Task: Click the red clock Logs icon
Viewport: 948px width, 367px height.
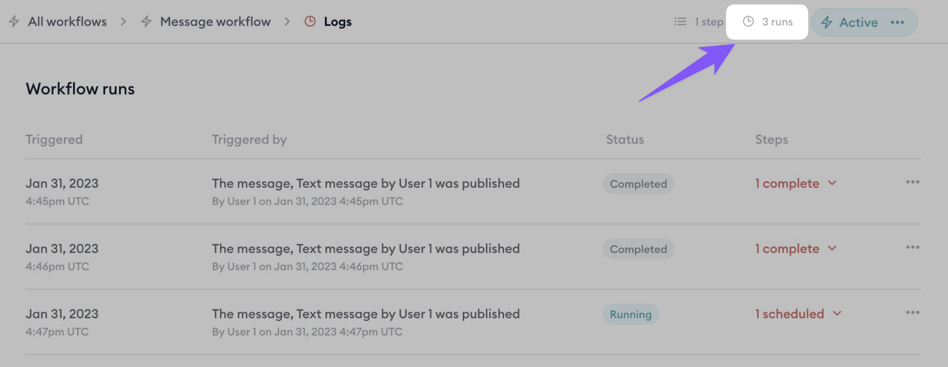Action: pos(310,21)
